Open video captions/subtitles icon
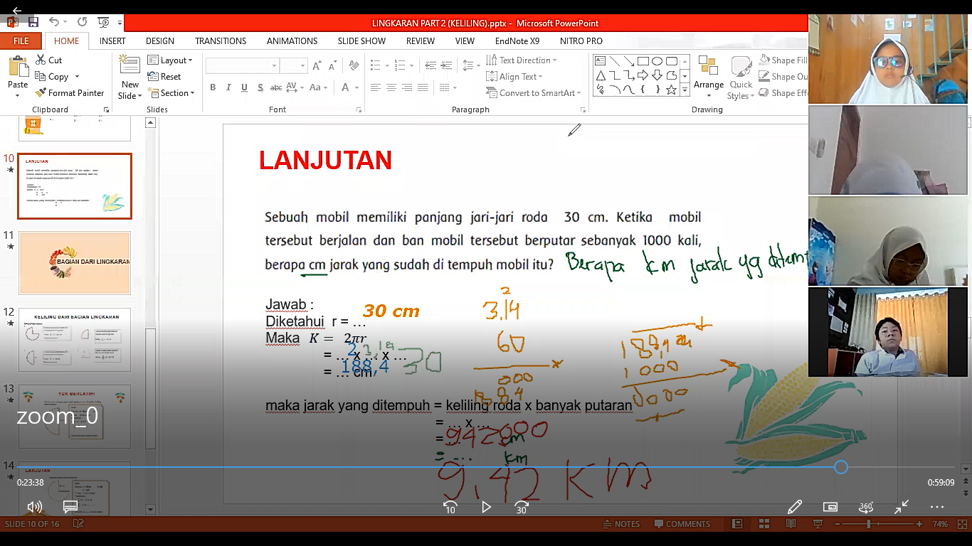The width and height of the screenshot is (972, 546). [70, 507]
